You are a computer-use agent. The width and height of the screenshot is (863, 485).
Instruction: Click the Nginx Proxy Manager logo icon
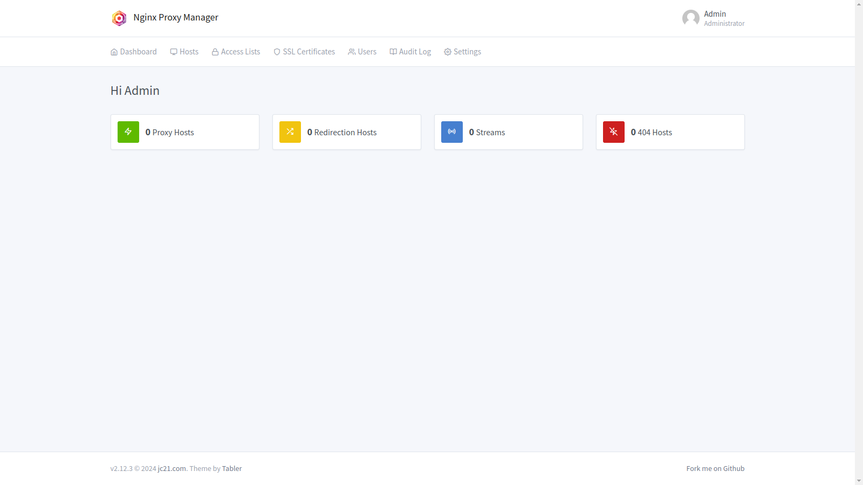(x=119, y=18)
